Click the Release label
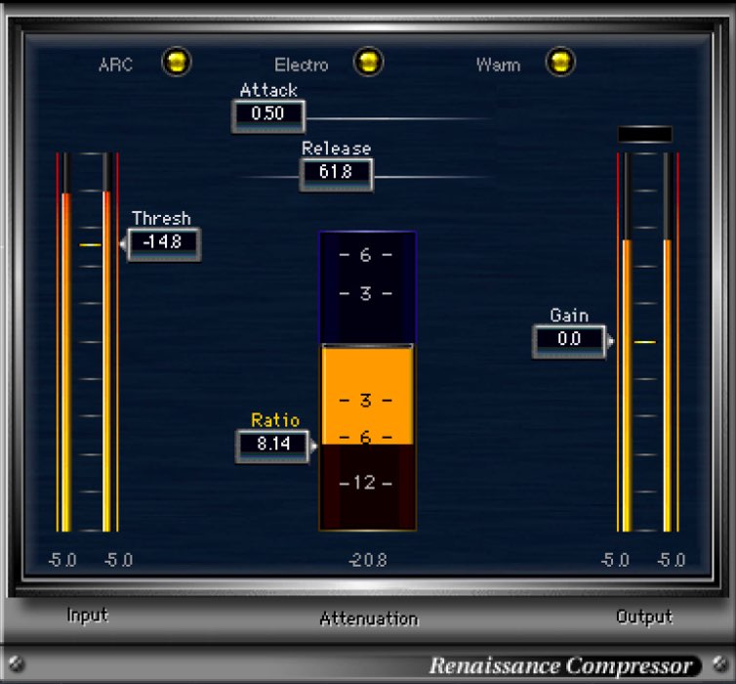Image resolution: width=736 pixels, height=684 pixels. click(336, 149)
